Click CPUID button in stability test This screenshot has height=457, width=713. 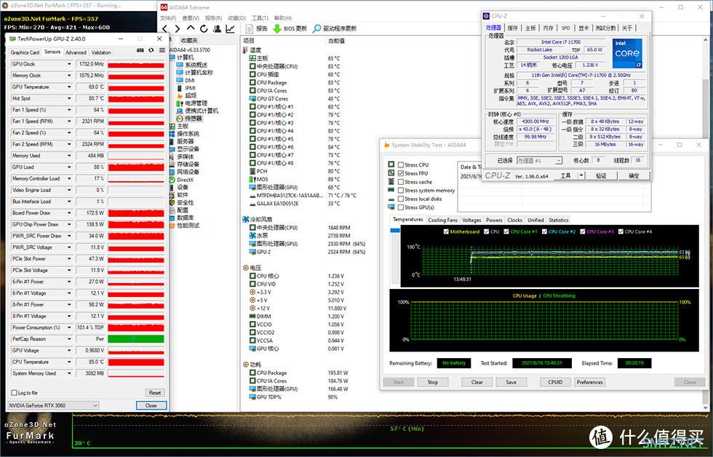(555, 383)
